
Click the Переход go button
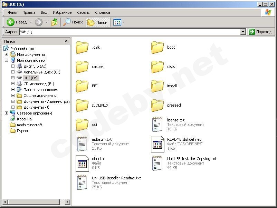tap(260, 32)
